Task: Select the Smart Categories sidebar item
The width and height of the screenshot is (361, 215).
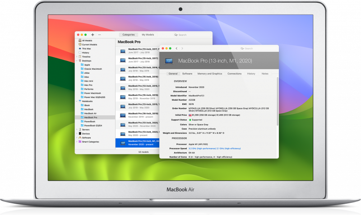Action: (91, 142)
